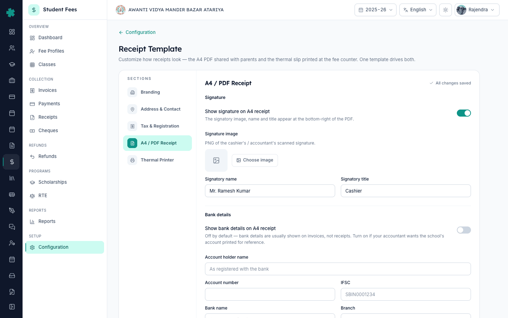
Task: Open Refunds in sidebar
Action: coord(65,157)
